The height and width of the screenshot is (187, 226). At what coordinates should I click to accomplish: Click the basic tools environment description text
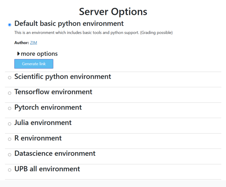93,33
